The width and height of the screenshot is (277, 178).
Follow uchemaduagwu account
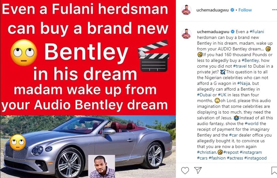pos(245,10)
